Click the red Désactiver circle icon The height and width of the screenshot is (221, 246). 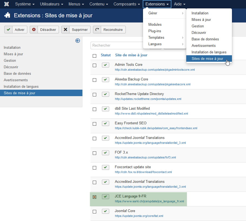point(34,30)
